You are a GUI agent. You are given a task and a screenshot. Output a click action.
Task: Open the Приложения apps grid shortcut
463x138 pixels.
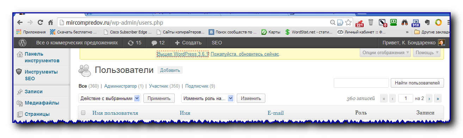click(x=31, y=32)
